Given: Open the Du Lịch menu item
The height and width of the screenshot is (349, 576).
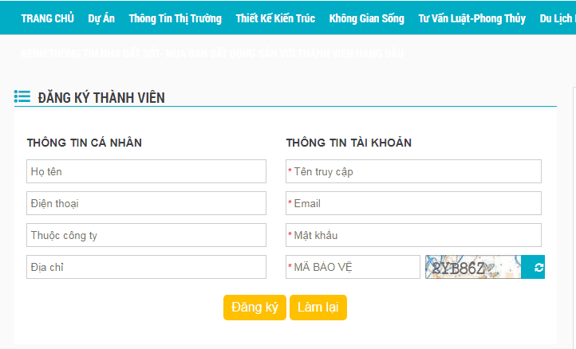Looking at the screenshot, I should (557, 18).
